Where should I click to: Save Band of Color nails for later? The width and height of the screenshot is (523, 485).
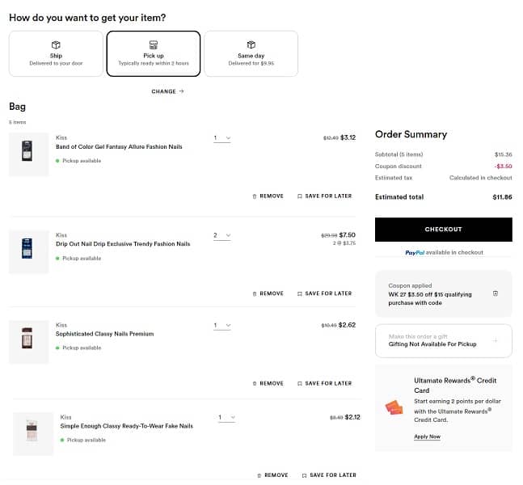(324, 196)
